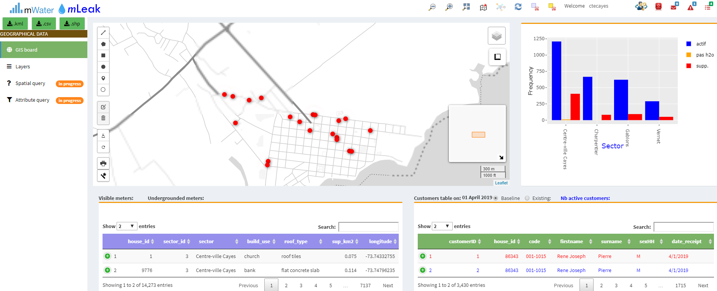Click the ruler measure control on map
This screenshot has height=291, width=717.
pyautogui.click(x=497, y=57)
